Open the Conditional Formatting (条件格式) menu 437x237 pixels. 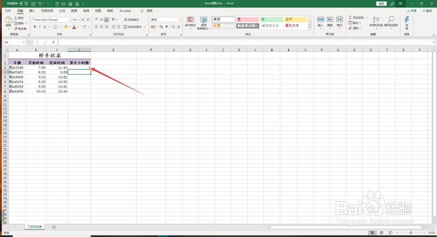pos(191,23)
